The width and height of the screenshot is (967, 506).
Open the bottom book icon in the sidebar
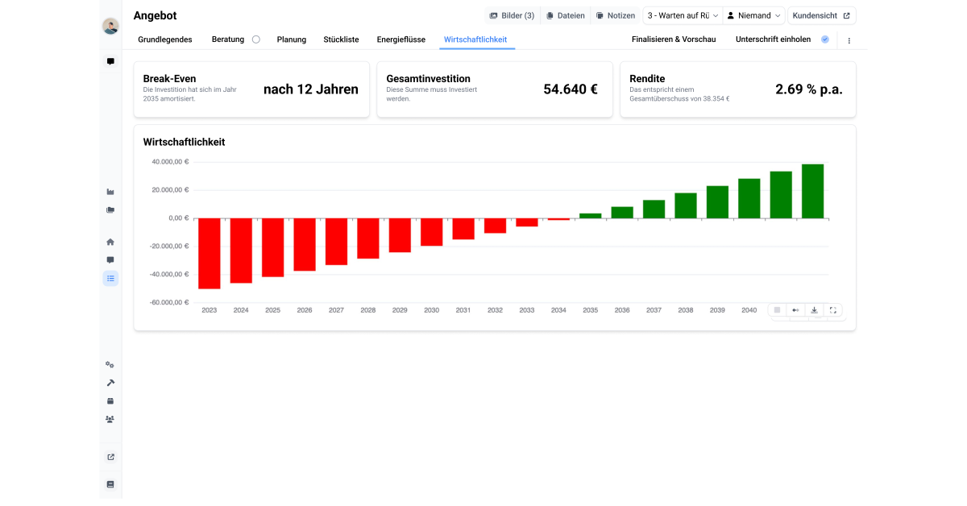tap(110, 484)
